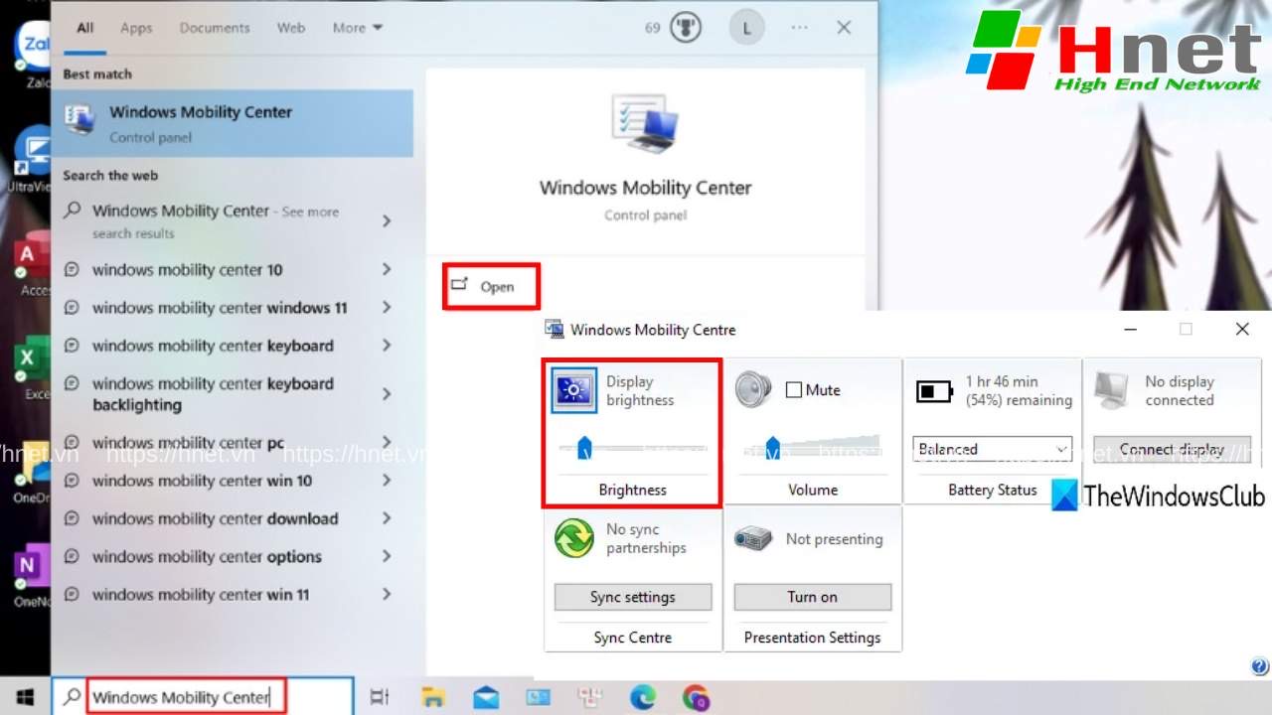The width and height of the screenshot is (1272, 715).
Task: Select 'windows mobility center win 10' suggestion
Action: pyautogui.click(x=232, y=481)
